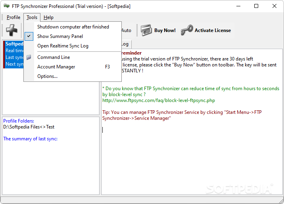Open the Profile menu
284x204 pixels.
[13, 17]
